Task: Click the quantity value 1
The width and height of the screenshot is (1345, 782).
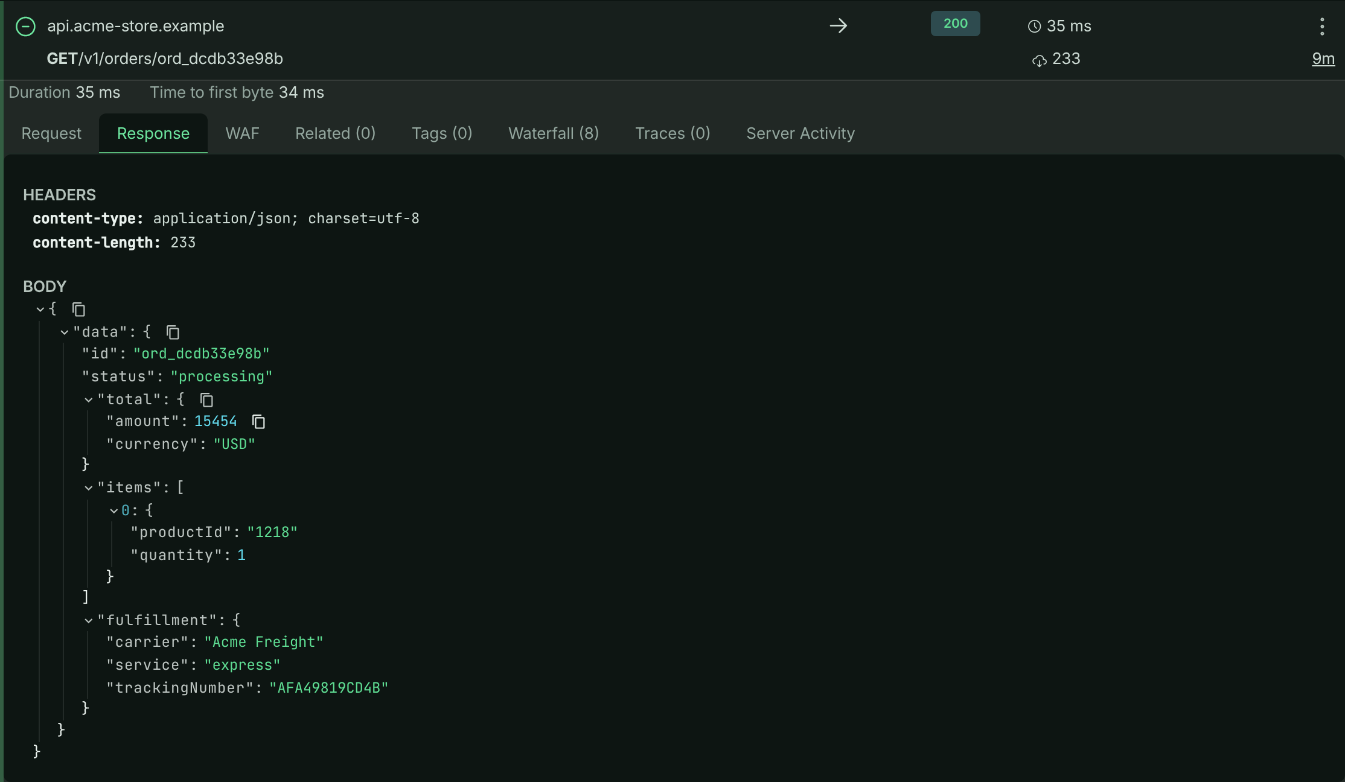Action: [241, 555]
